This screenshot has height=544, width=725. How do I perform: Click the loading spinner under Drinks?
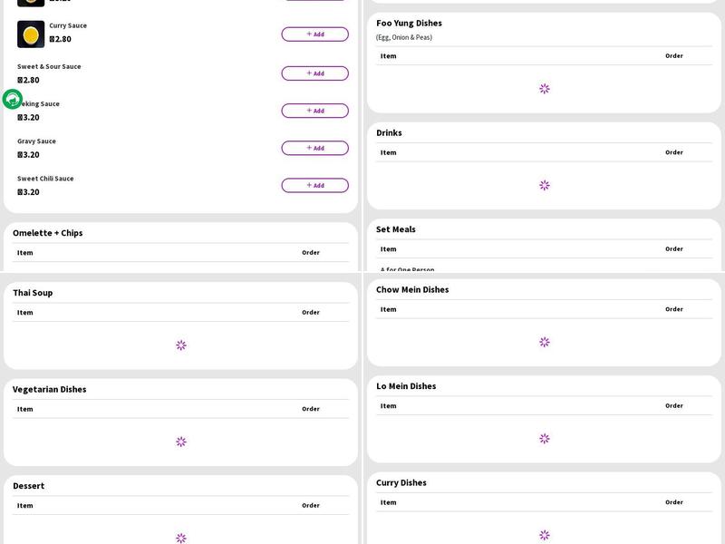[544, 185]
